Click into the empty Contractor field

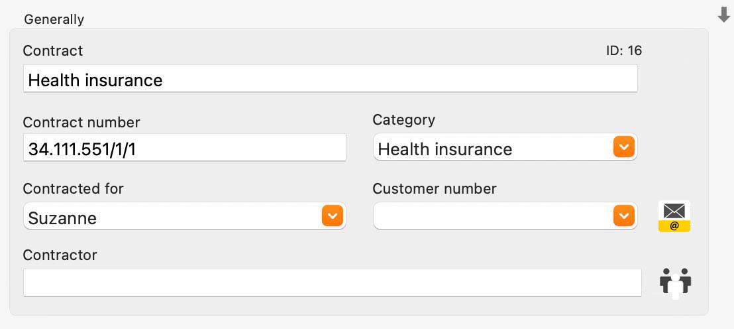click(333, 283)
